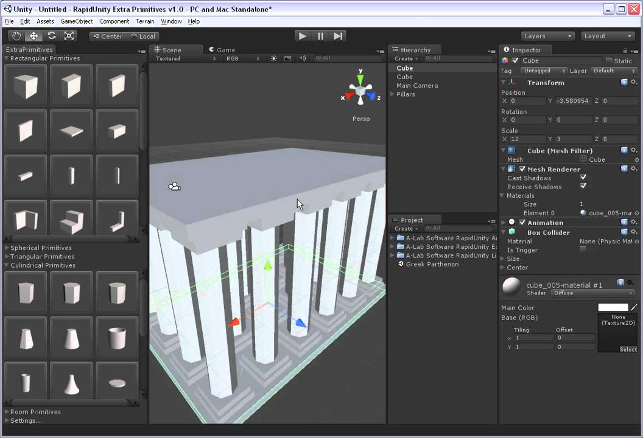Viewport: 643px width, 438px height.
Task: Toggle the Static checkbox
Action: pyautogui.click(x=609, y=61)
